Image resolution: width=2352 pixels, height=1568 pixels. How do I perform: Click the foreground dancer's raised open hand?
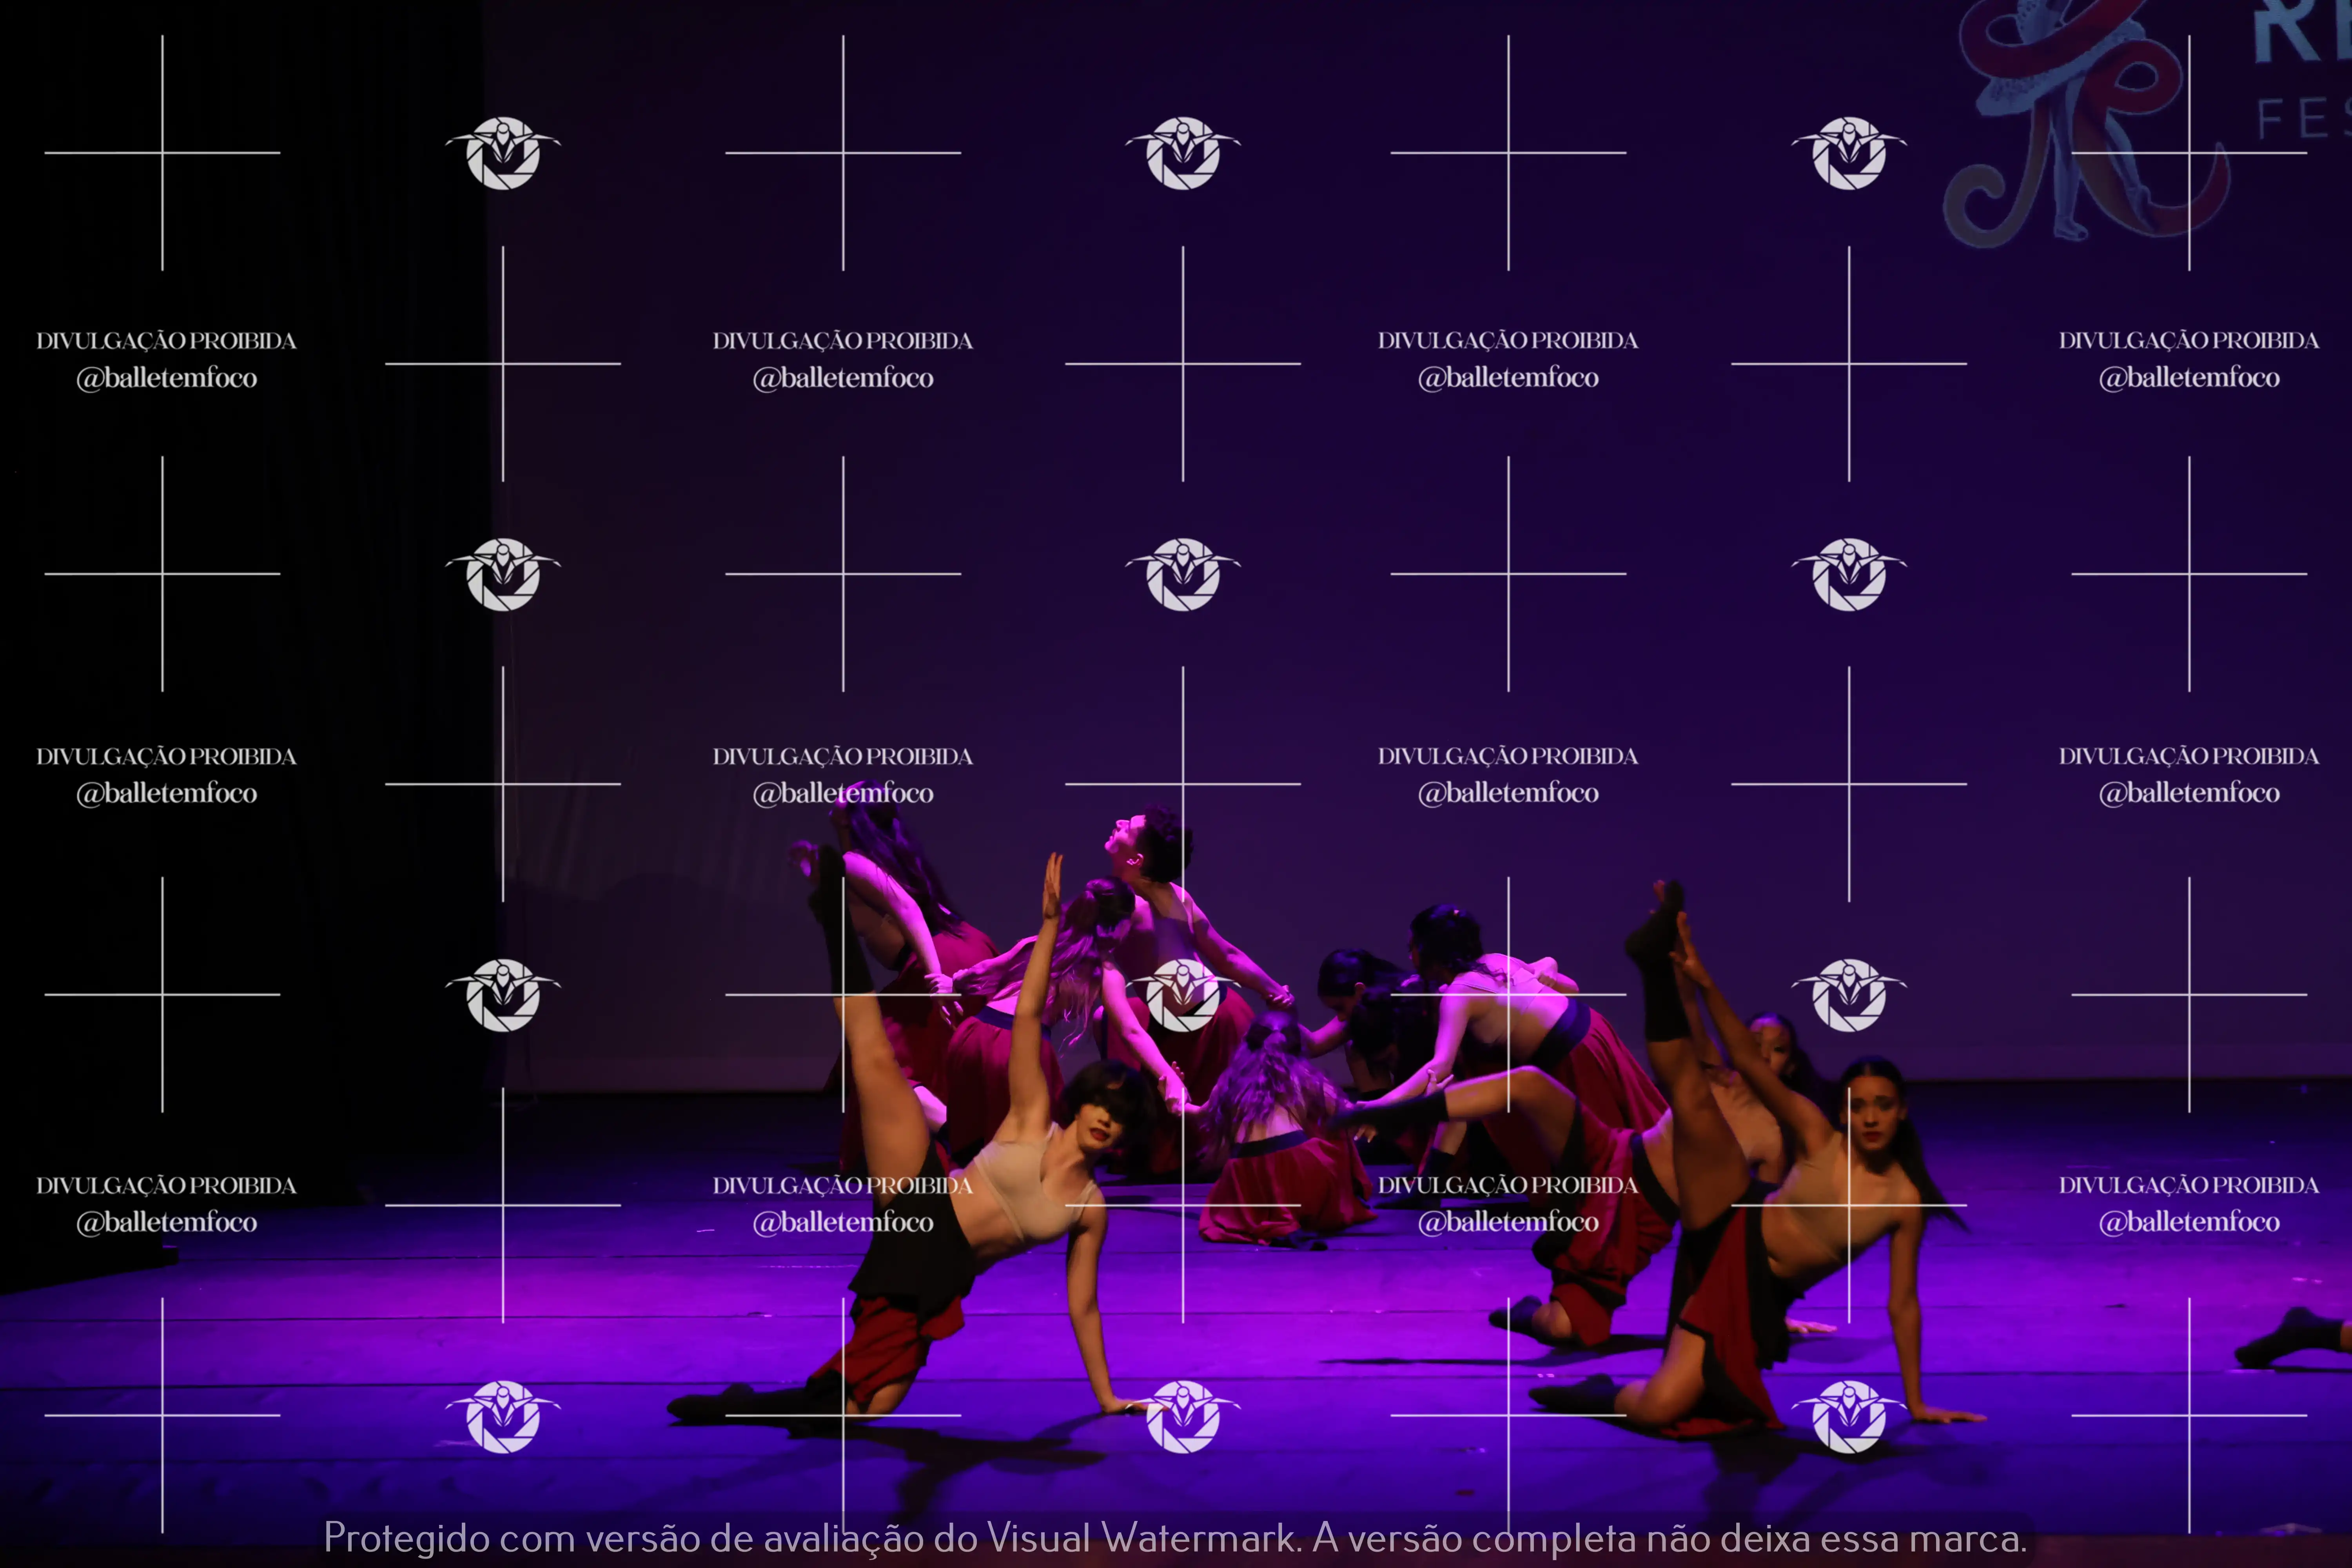(1052, 885)
